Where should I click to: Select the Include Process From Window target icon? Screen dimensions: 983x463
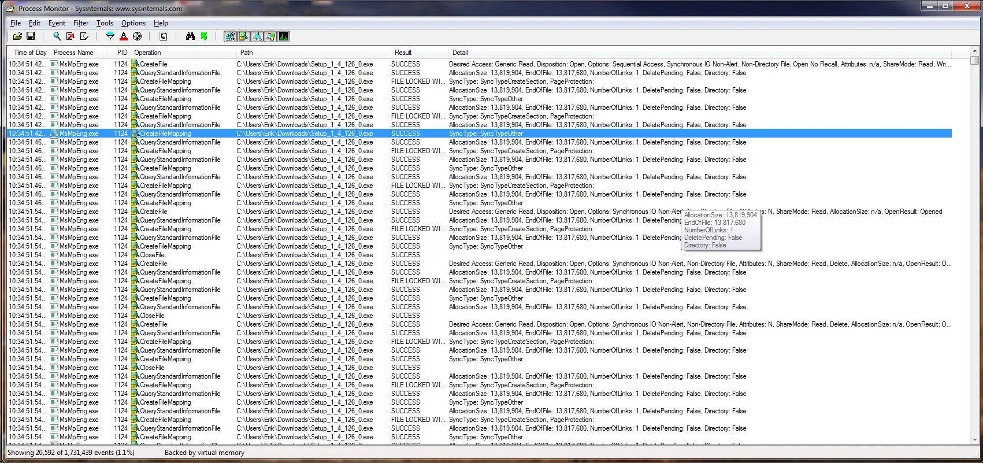pos(137,36)
